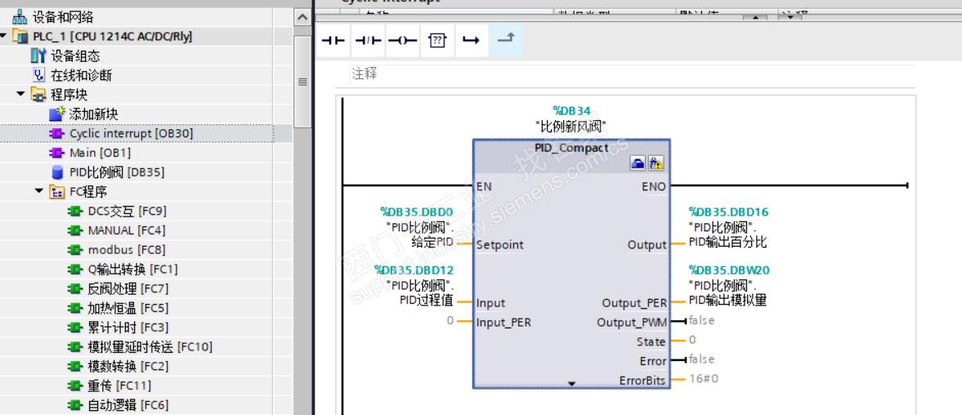Open PID_Compact configuration window icon

coord(638,163)
